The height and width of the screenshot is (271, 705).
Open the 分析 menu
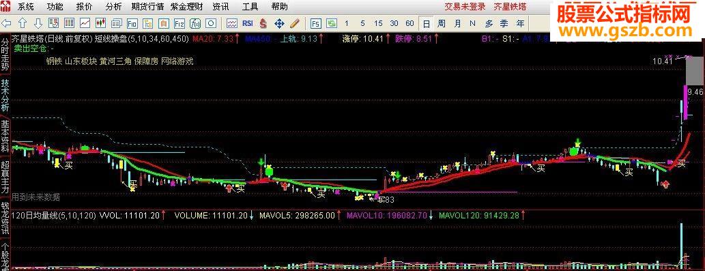[x=113, y=7]
